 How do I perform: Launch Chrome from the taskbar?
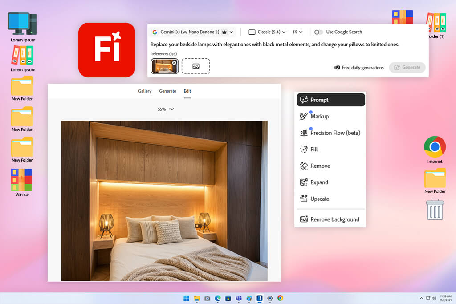point(281,298)
